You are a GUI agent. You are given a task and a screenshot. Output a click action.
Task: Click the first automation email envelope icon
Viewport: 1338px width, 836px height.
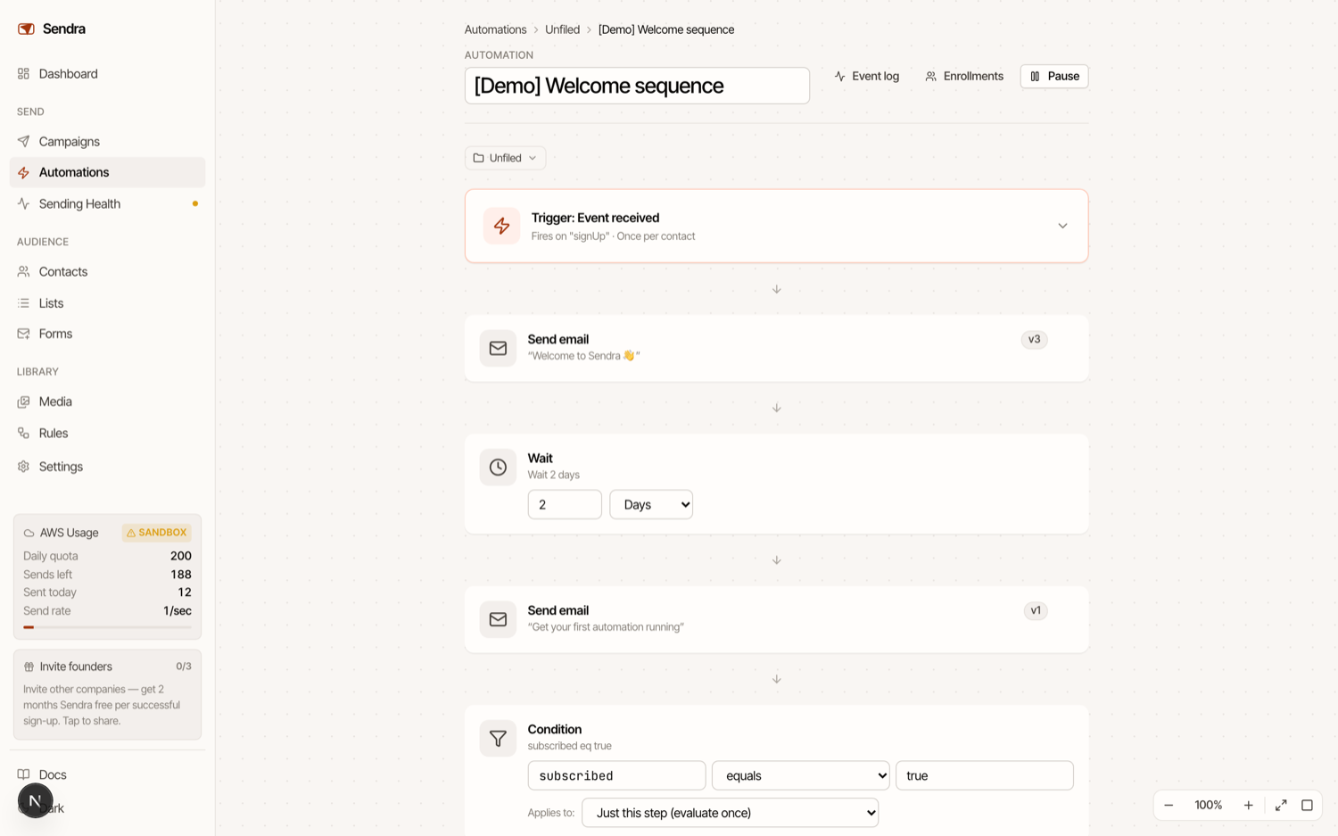(x=498, y=619)
